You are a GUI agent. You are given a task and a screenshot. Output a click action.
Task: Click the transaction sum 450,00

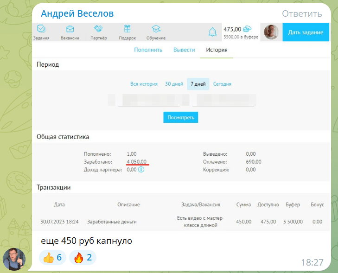tap(243, 222)
